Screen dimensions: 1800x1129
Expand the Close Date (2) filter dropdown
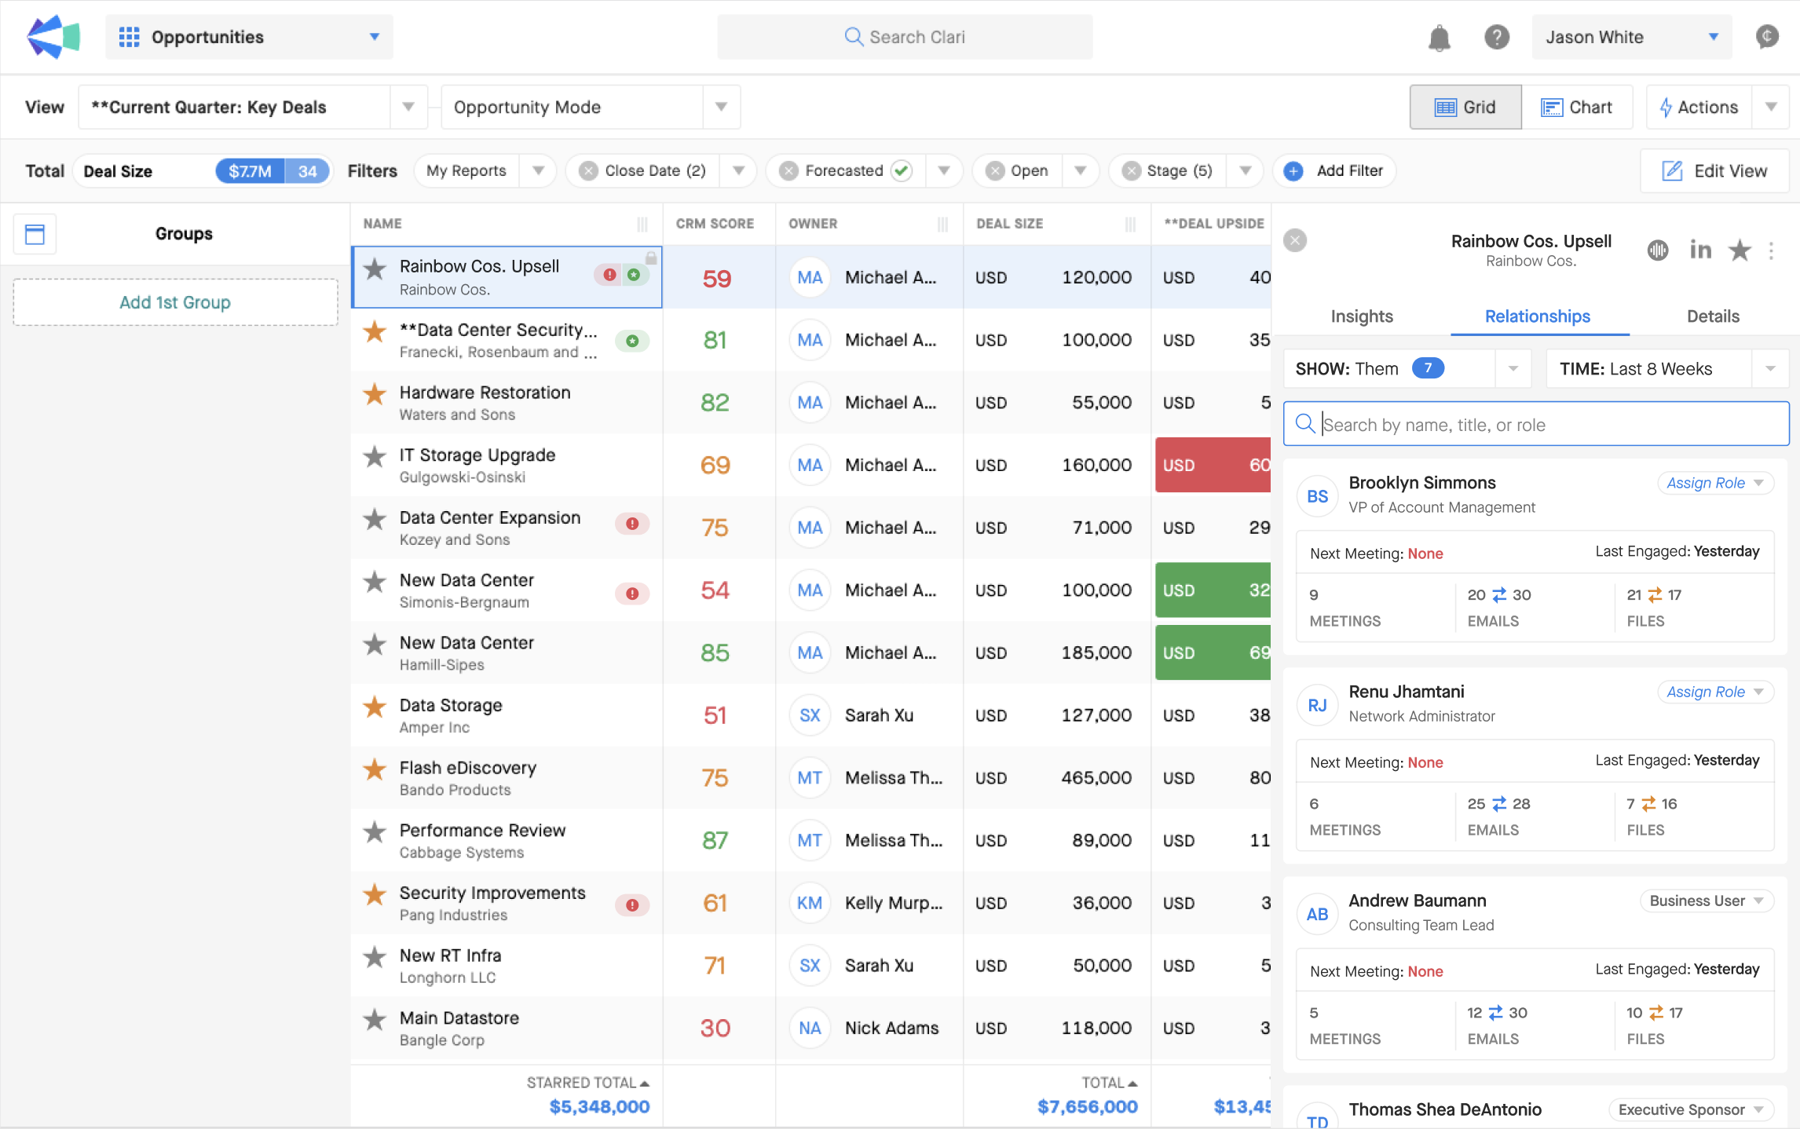[x=739, y=170]
